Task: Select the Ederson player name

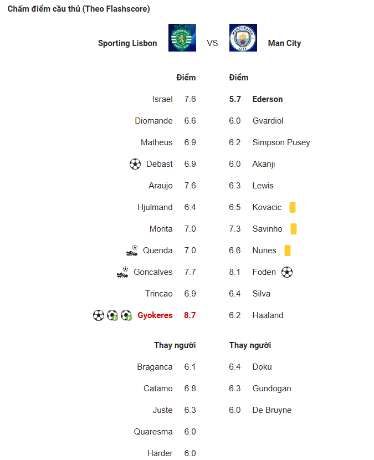Action: click(268, 99)
